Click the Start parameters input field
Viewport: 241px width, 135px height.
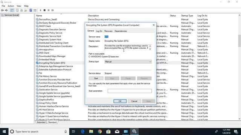[130, 91]
